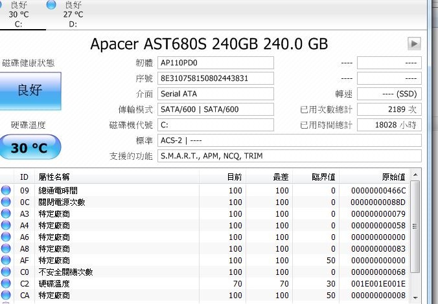Click the SATA/600 transfer mode field
Viewport: 438px width, 304px height.
click(x=215, y=109)
